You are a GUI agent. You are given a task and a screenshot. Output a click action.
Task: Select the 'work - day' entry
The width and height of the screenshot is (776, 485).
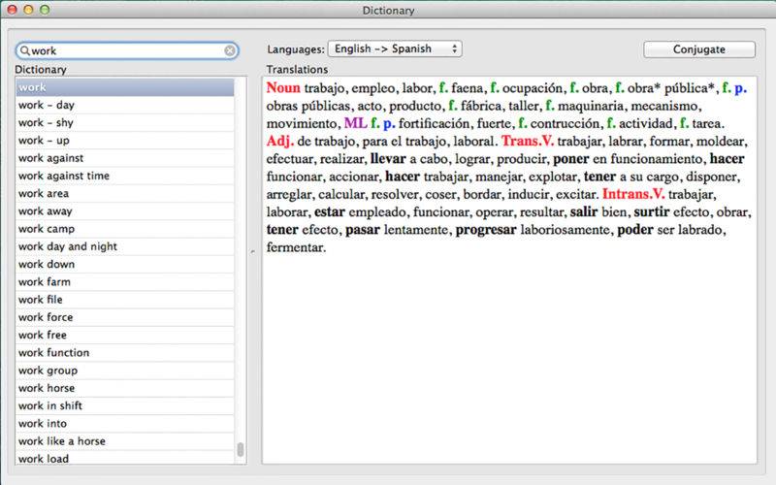pos(125,105)
